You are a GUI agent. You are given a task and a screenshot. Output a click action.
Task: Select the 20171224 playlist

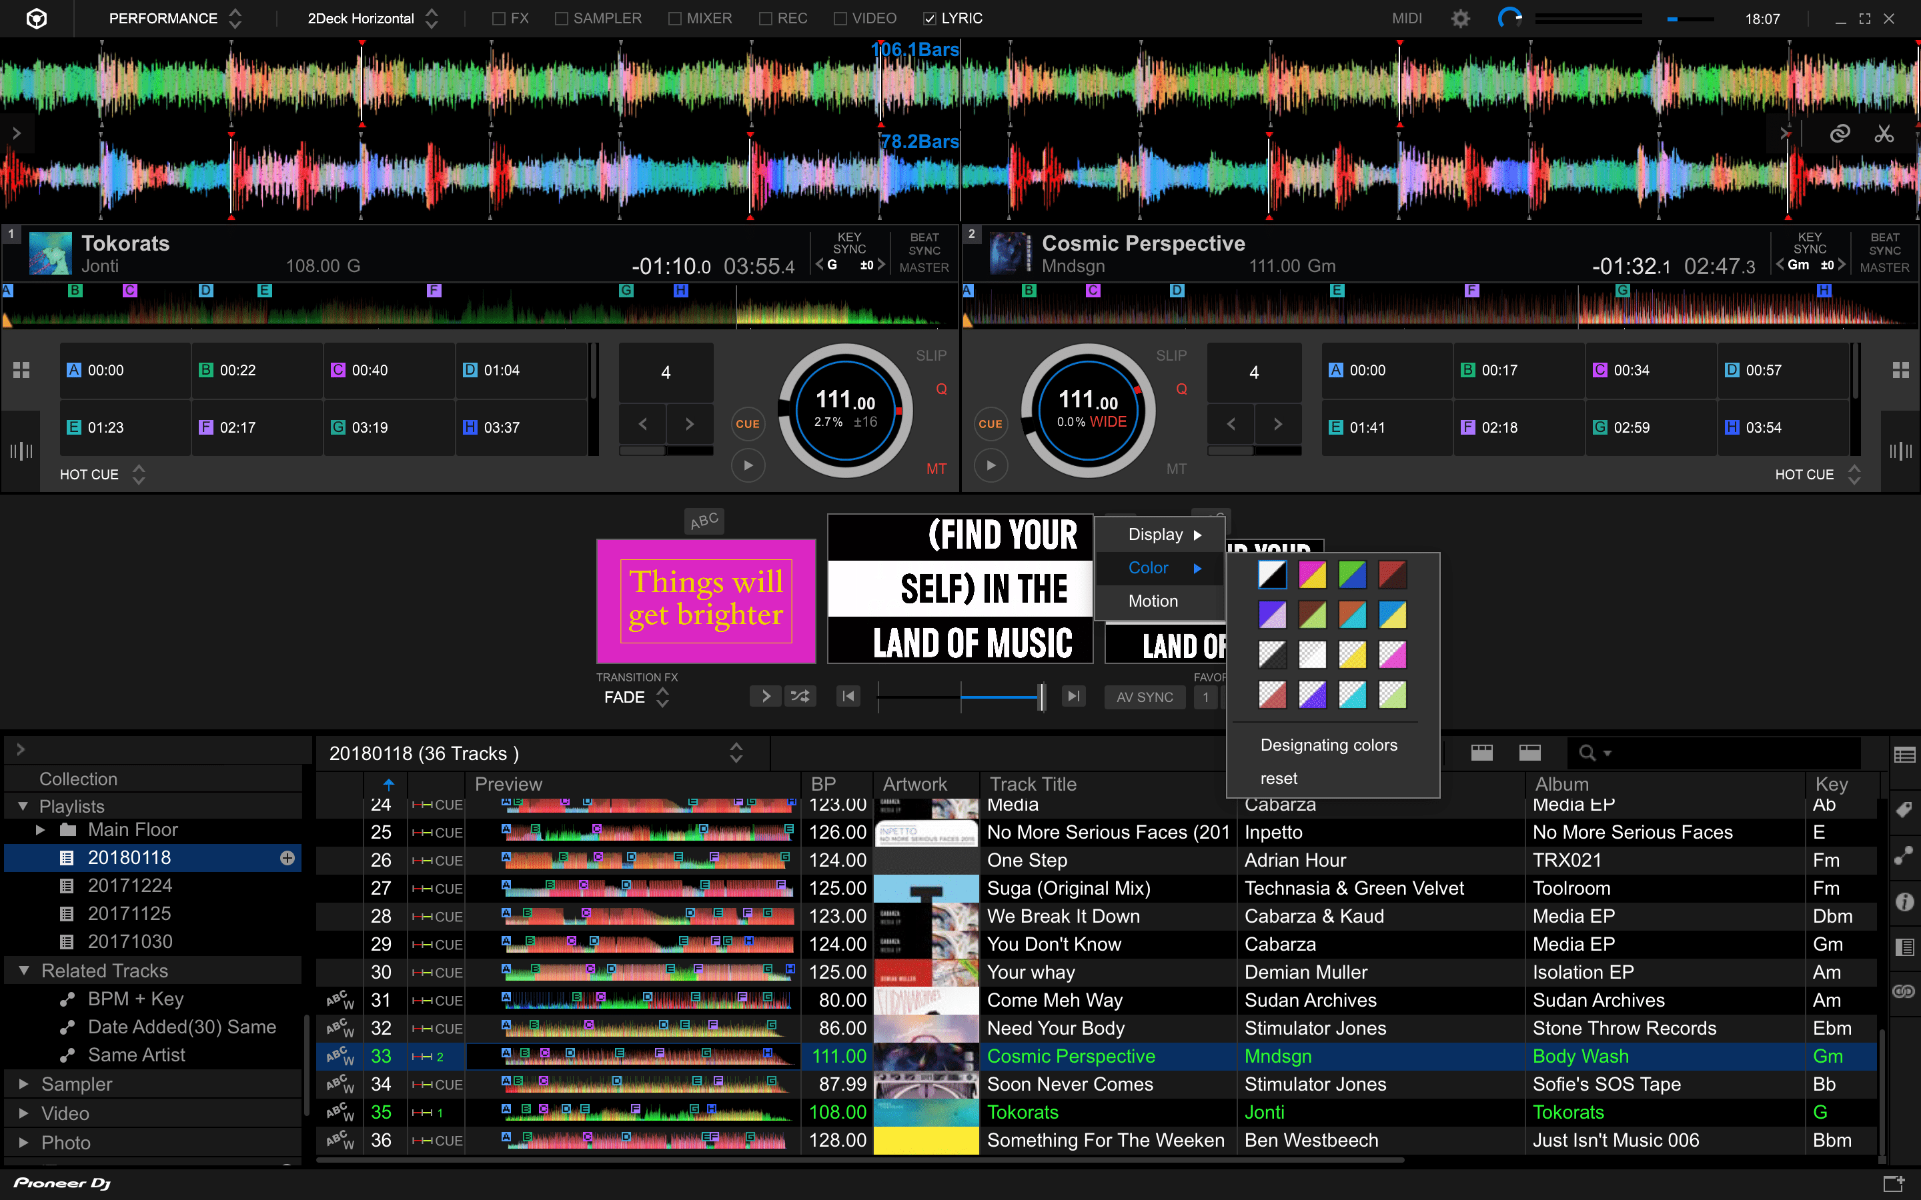pos(129,886)
